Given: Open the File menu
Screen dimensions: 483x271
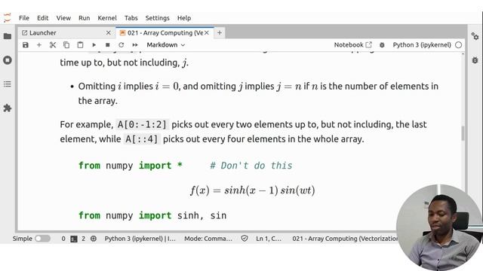Looking at the screenshot, I should point(24,18).
